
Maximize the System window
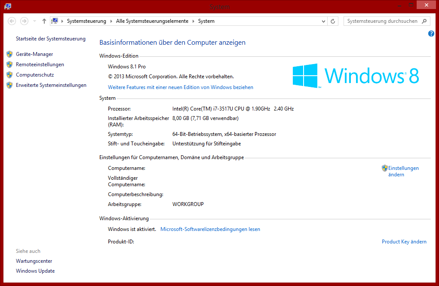(x=411, y=5)
